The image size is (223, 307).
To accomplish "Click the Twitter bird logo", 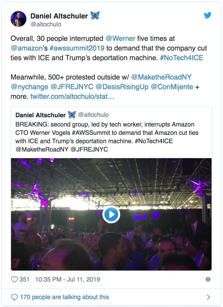I will coord(208,15).
